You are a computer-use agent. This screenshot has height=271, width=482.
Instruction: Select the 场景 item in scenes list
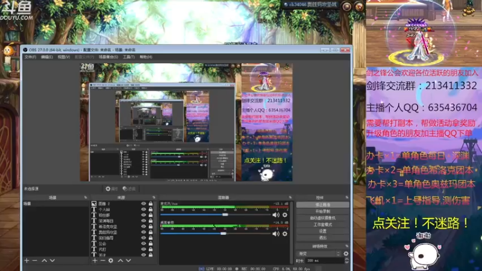(x=55, y=204)
